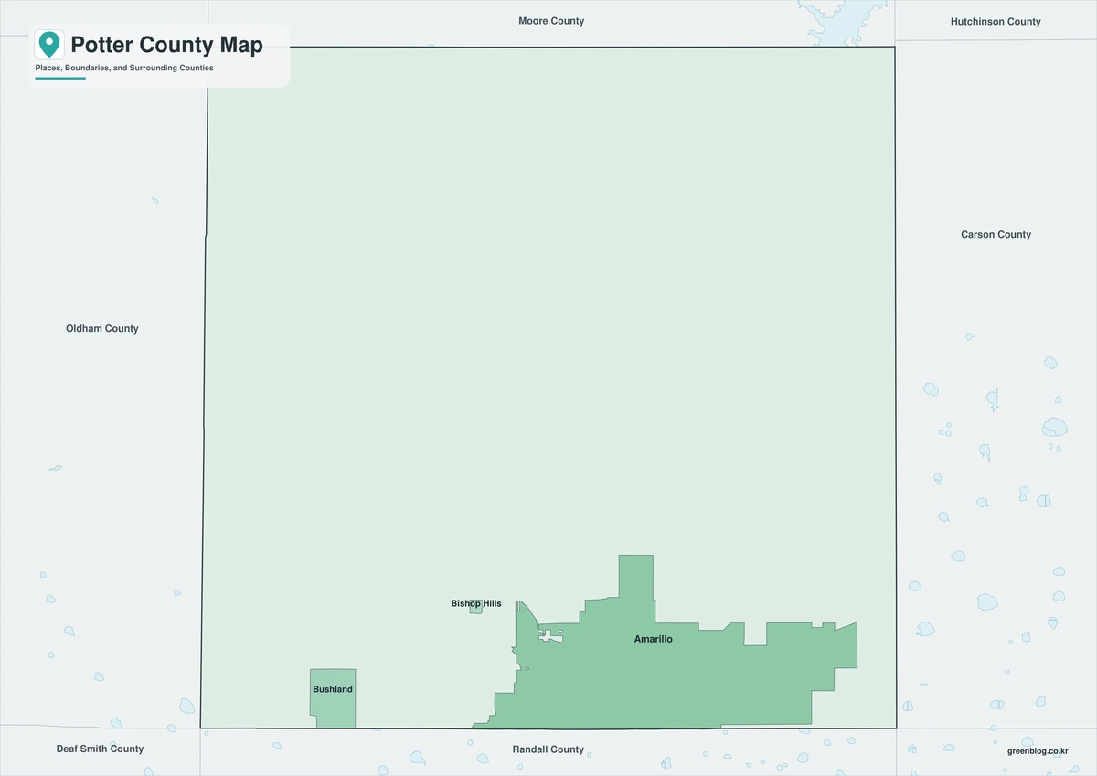The image size is (1097, 776).
Task: Click the 'Potter County Map' title
Action: coord(167,45)
